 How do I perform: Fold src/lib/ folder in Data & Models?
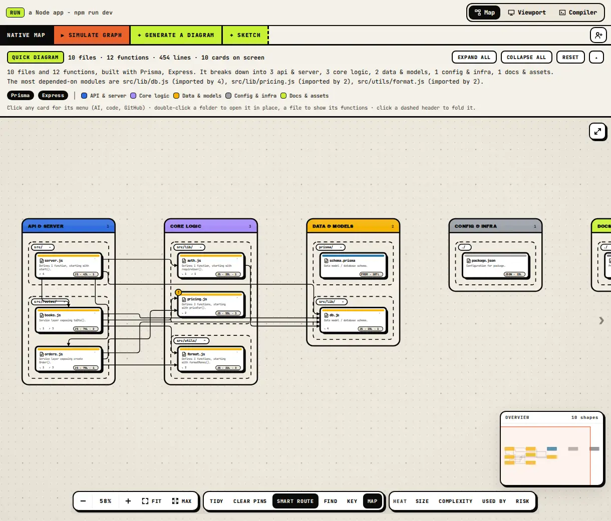coord(332,302)
